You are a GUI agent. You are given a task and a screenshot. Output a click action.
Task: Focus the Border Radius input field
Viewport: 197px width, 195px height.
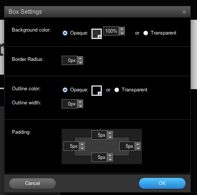70,61
